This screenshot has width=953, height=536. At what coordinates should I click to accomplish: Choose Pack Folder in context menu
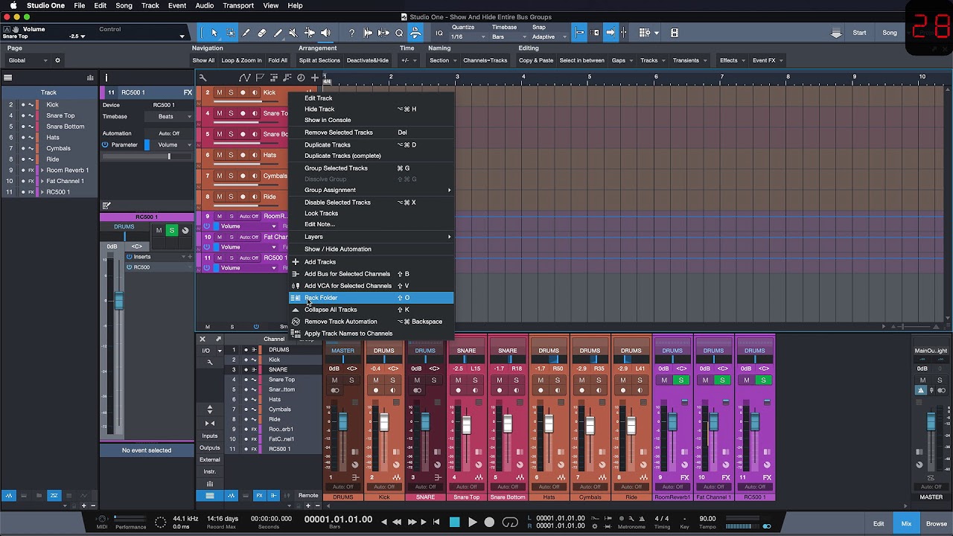click(x=371, y=298)
